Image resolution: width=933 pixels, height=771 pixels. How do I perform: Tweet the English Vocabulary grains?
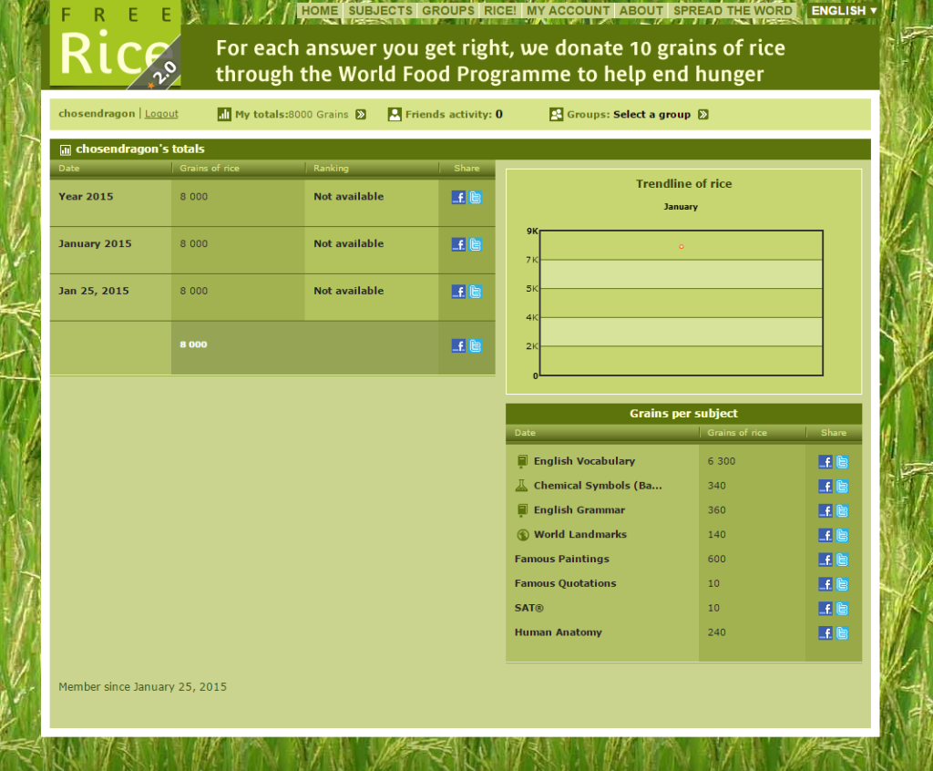click(x=843, y=462)
